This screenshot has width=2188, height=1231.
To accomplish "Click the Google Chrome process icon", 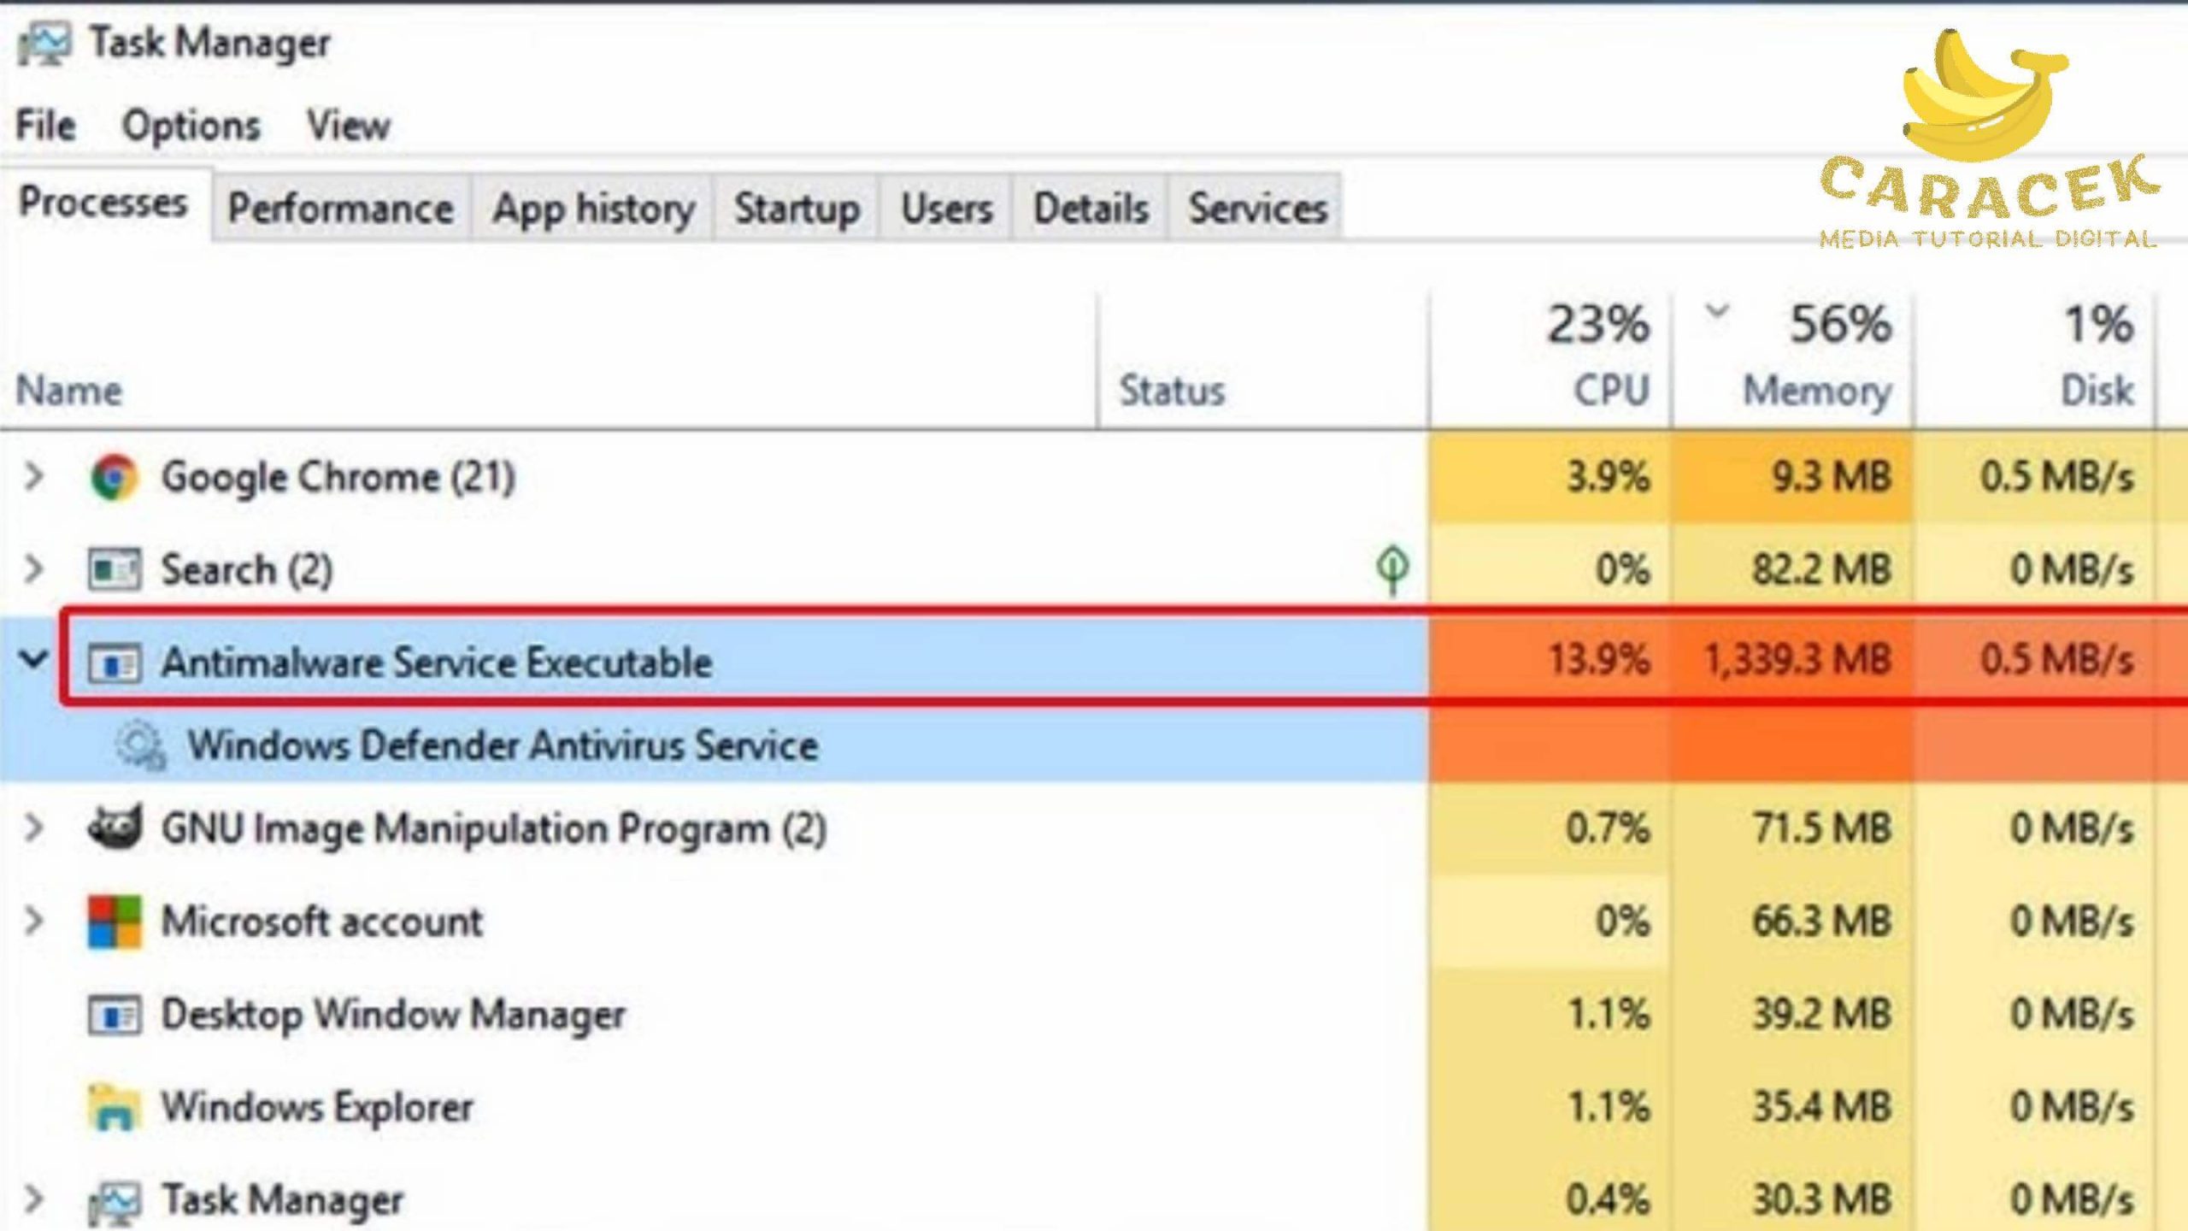I will [x=115, y=476].
